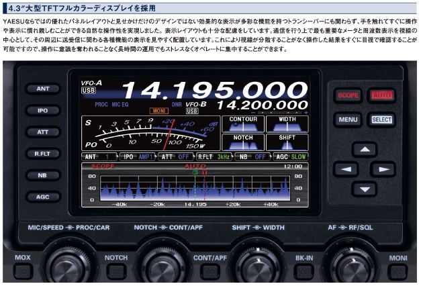The height and width of the screenshot is (286, 421).
Task: Click the ANT 1 status box
Action: [99, 157]
